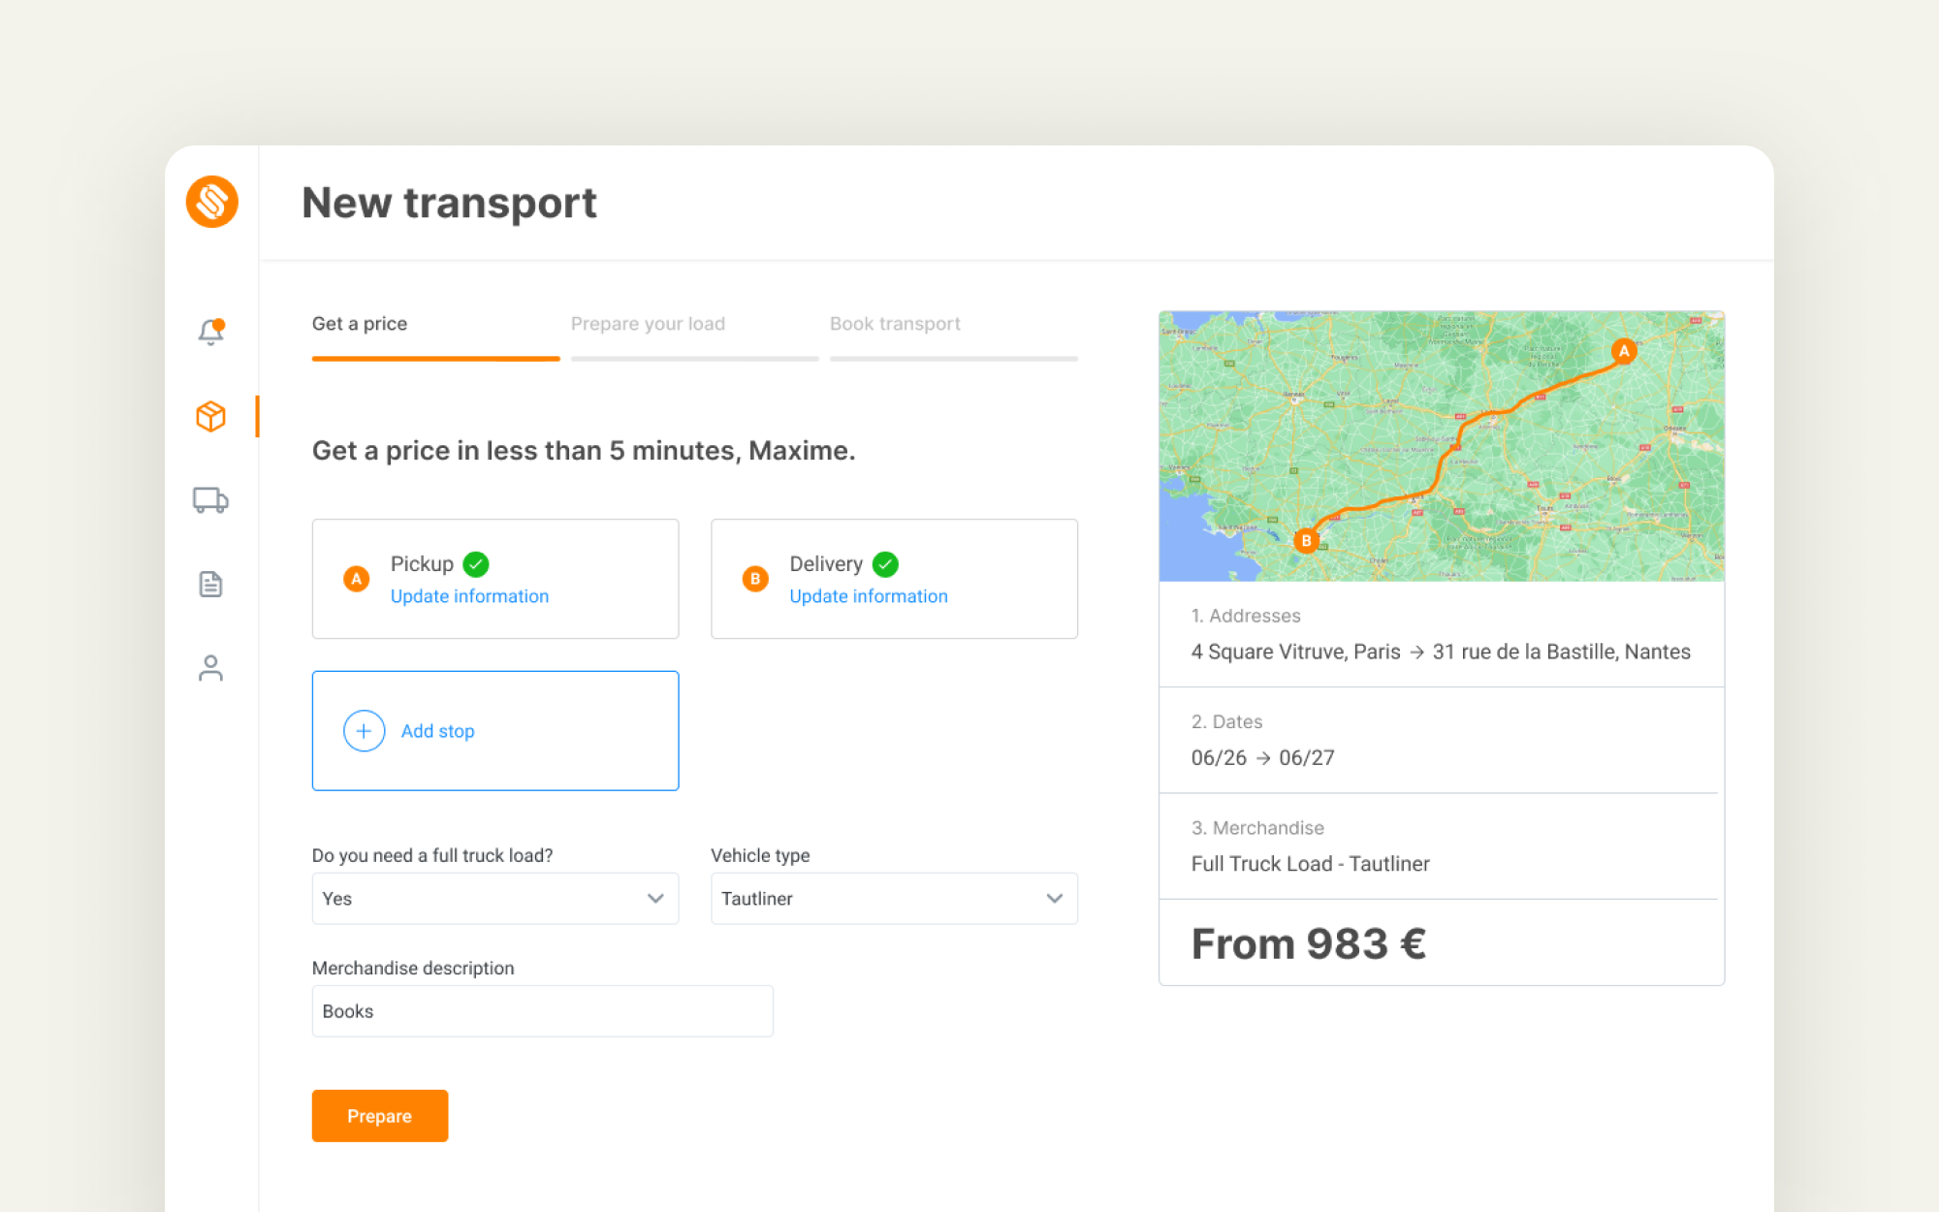Switch to Prepare your load tab
Viewport: 1939px width, 1212px height.
(648, 324)
